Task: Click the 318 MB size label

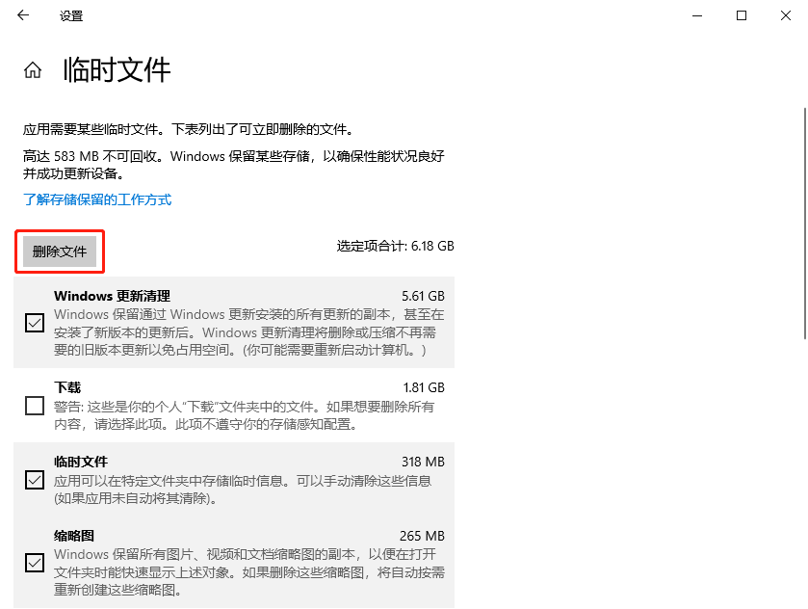Action: click(x=426, y=462)
